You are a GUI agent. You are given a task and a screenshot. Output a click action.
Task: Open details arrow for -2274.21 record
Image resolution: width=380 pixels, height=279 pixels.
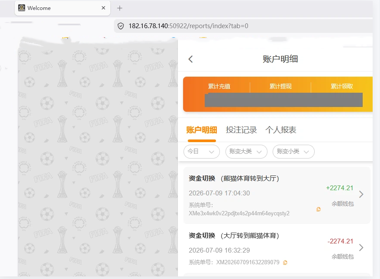(361, 247)
